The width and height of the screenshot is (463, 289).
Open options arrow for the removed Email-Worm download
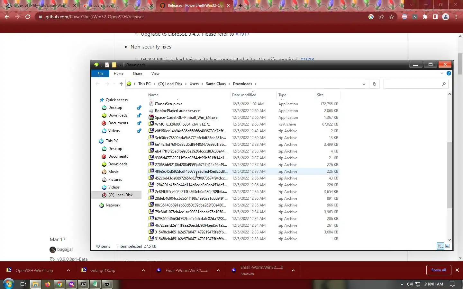pyautogui.click(x=293, y=270)
